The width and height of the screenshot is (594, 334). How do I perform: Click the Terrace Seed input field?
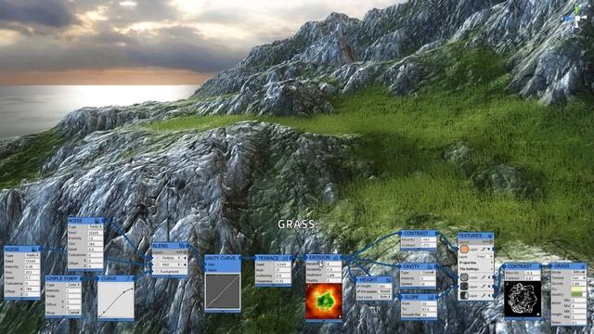pyautogui.click(x=283, y=264)
